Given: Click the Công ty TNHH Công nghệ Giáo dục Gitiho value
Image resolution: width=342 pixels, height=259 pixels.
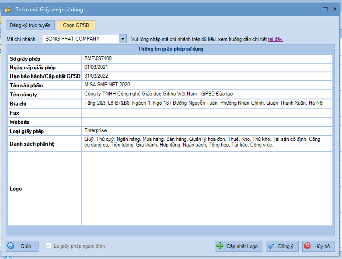Looking at the screenshot, I should point(159,94).
